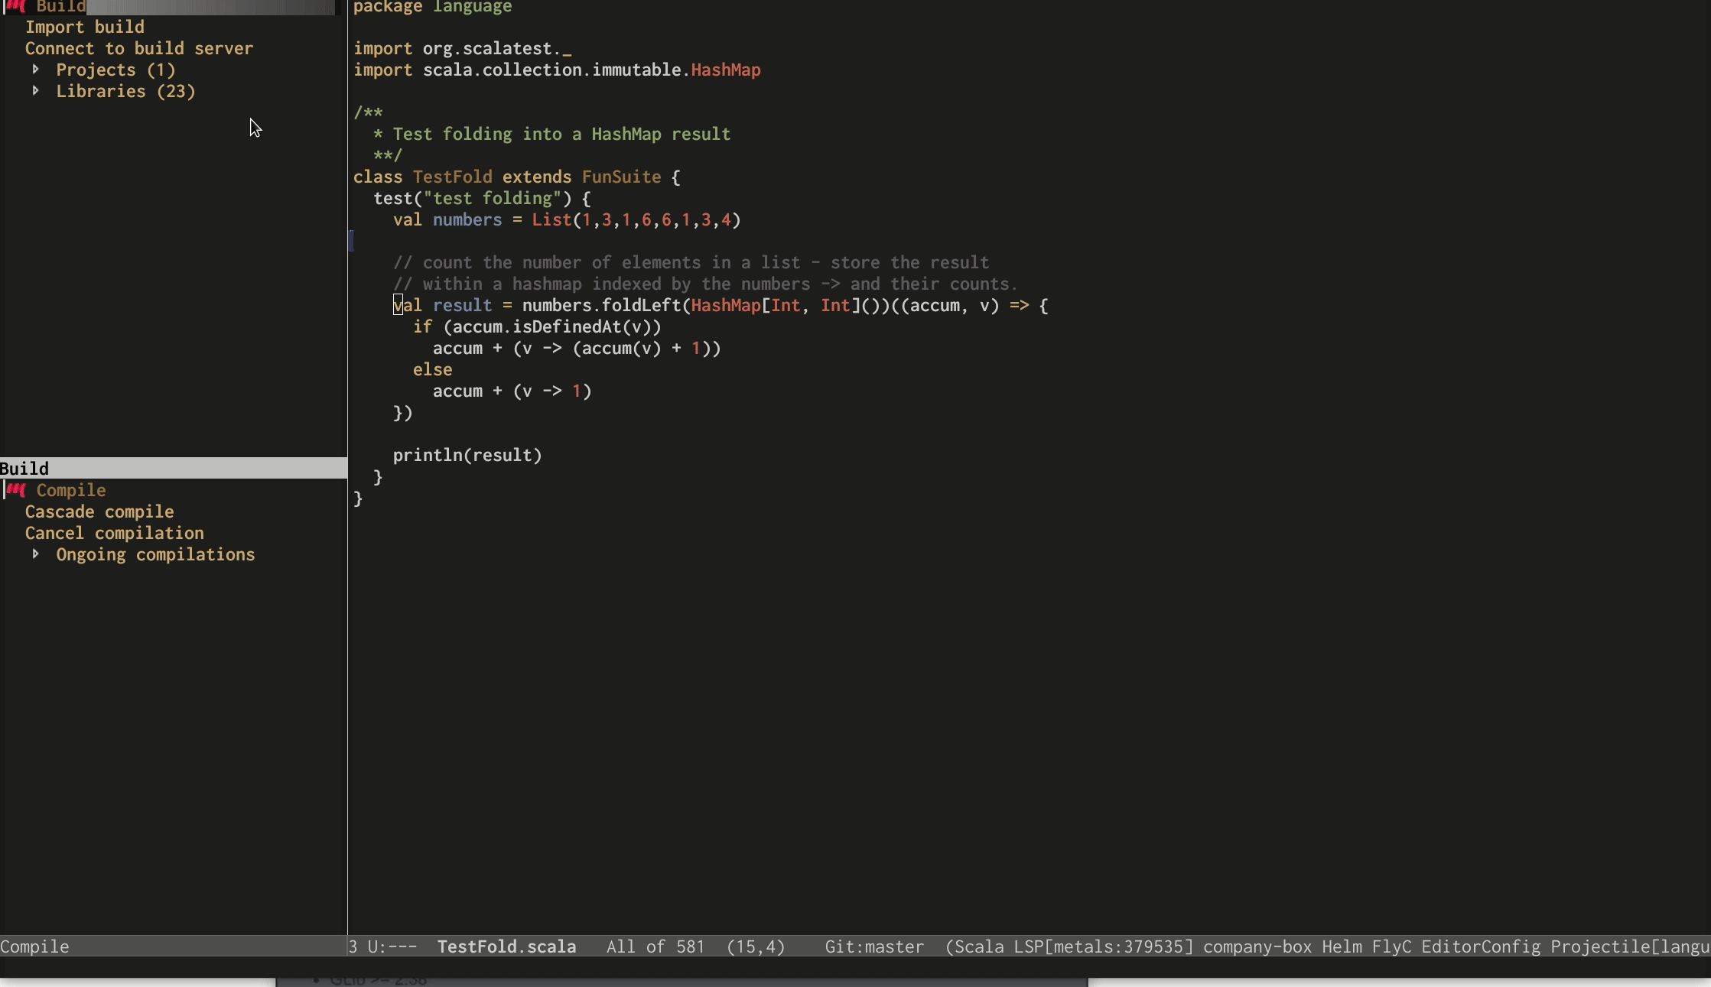Click the Connect to build server link
This screenshot has height=987, width=1711.
click(x=140, y=48)
